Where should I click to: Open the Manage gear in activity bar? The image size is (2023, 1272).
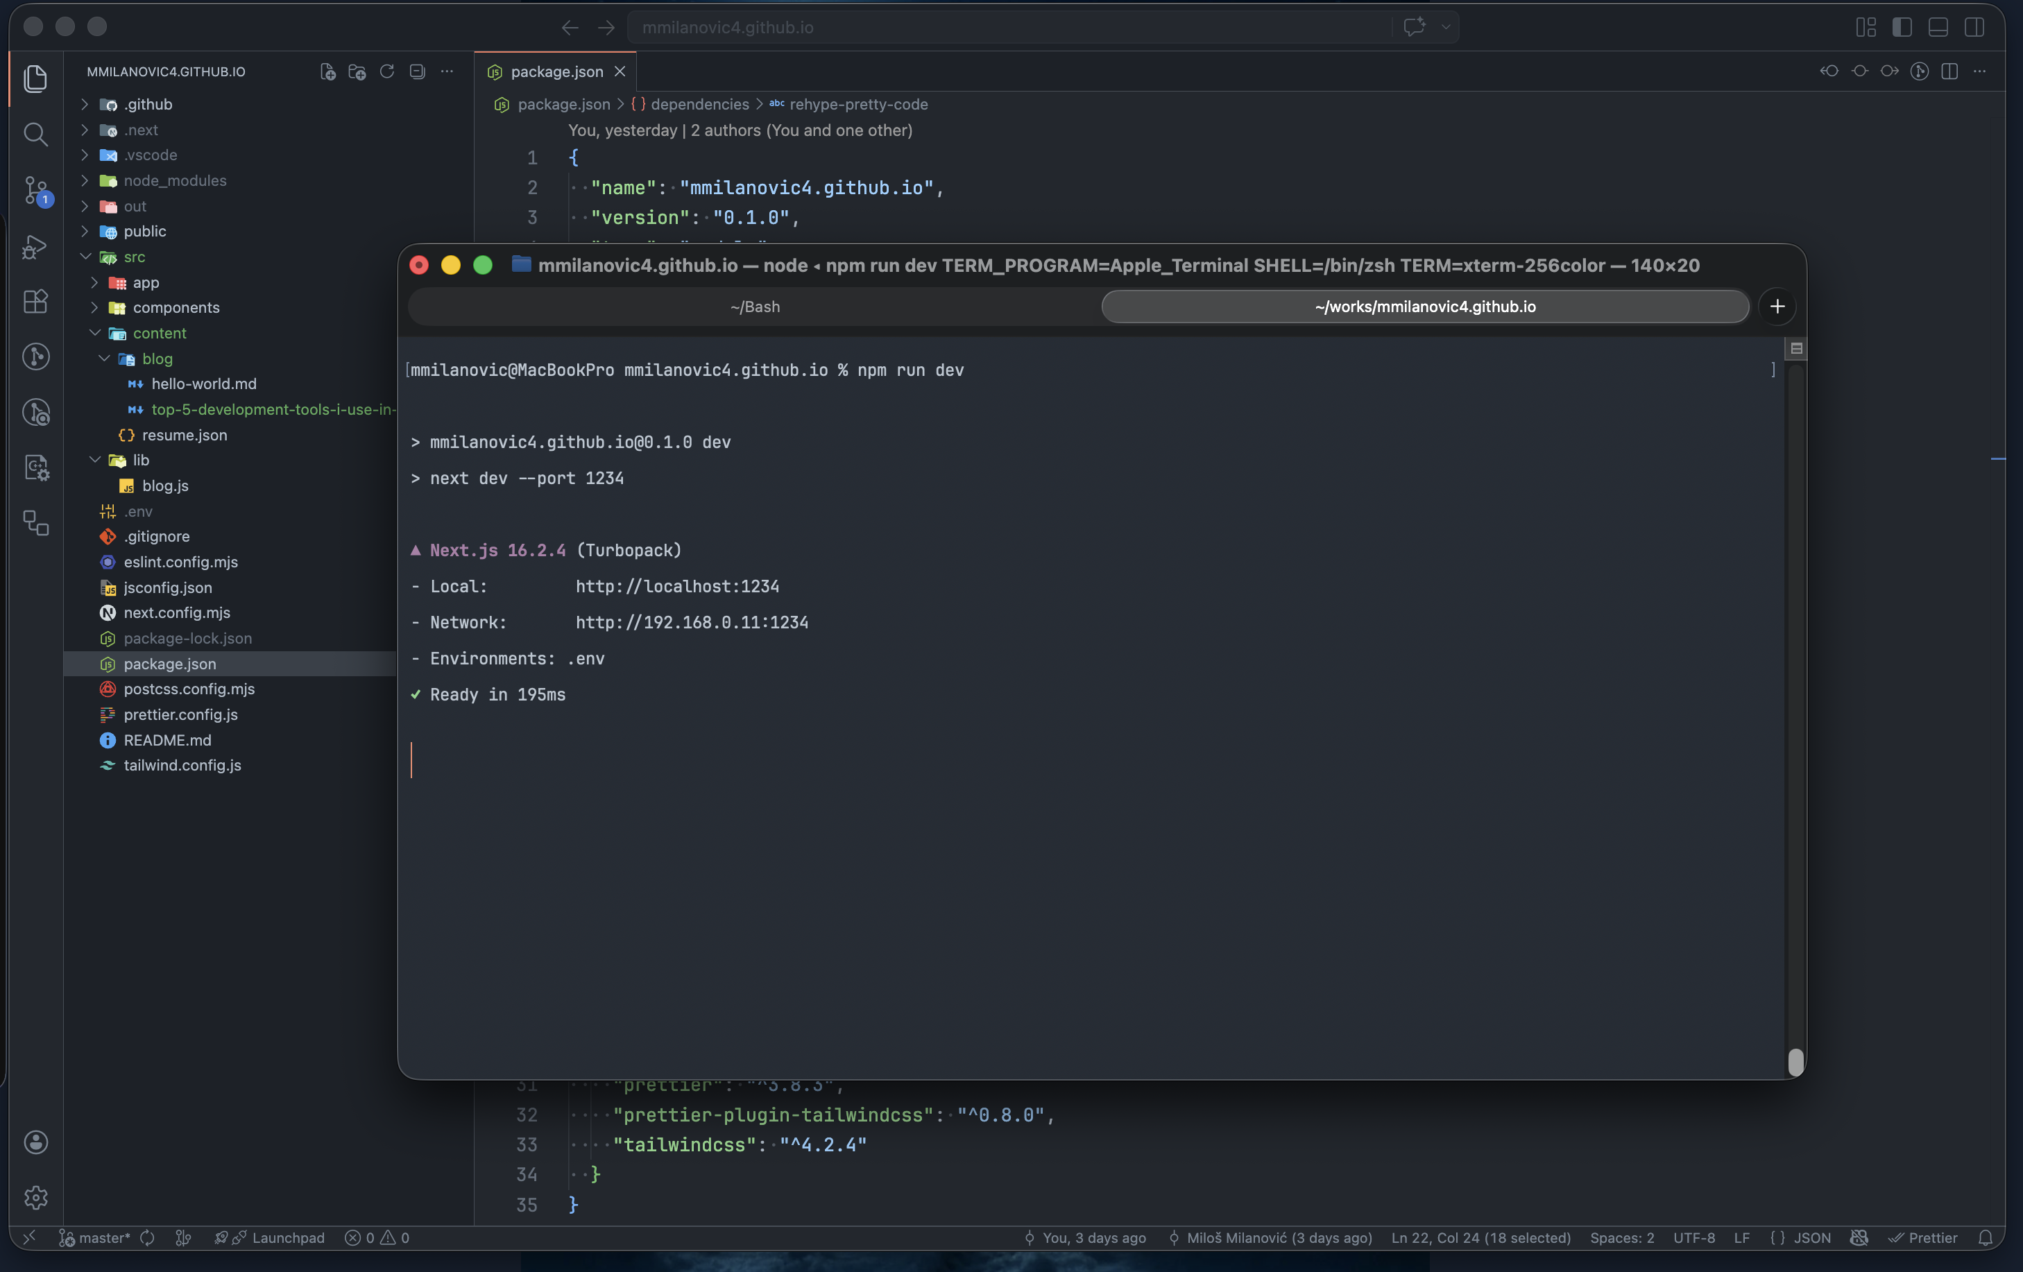pos(35,1197)
